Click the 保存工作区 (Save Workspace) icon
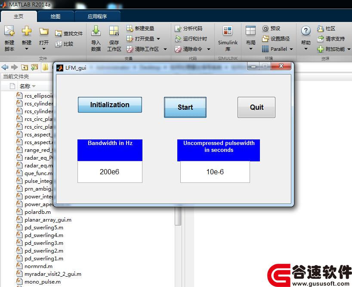This screenshot has width=352, height=287. click(x=114, y=31)
